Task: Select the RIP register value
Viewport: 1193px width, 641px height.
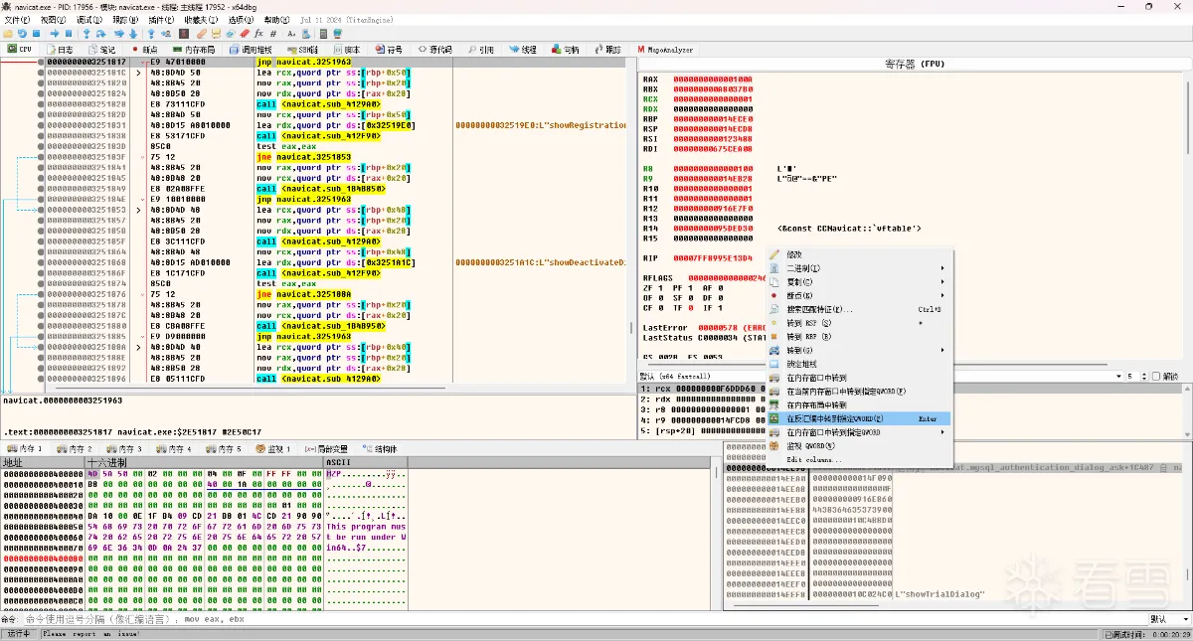Action: 713,258
